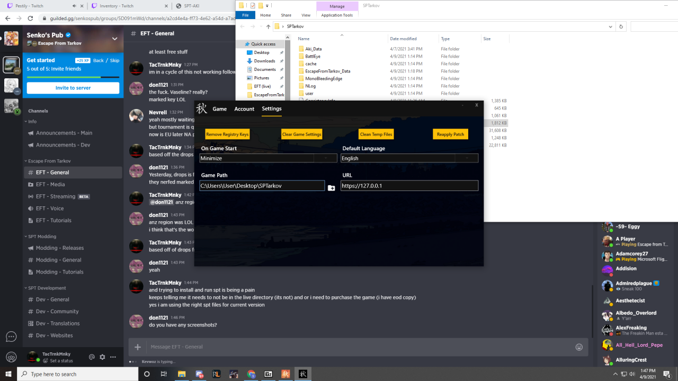
Task: Select the Minecraft-badged server icon
Action: click(11, 106)
